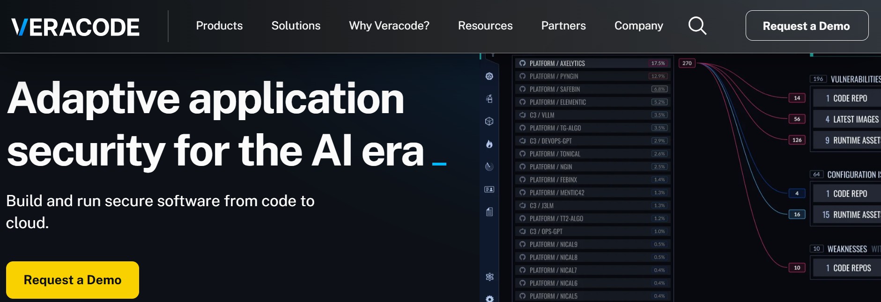Select the PLATFORM / TG-ALGO row
881x302 pixels.
(593, 128)
